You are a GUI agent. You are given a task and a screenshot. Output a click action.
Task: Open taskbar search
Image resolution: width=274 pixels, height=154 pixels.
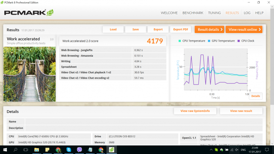coord(15,150)
